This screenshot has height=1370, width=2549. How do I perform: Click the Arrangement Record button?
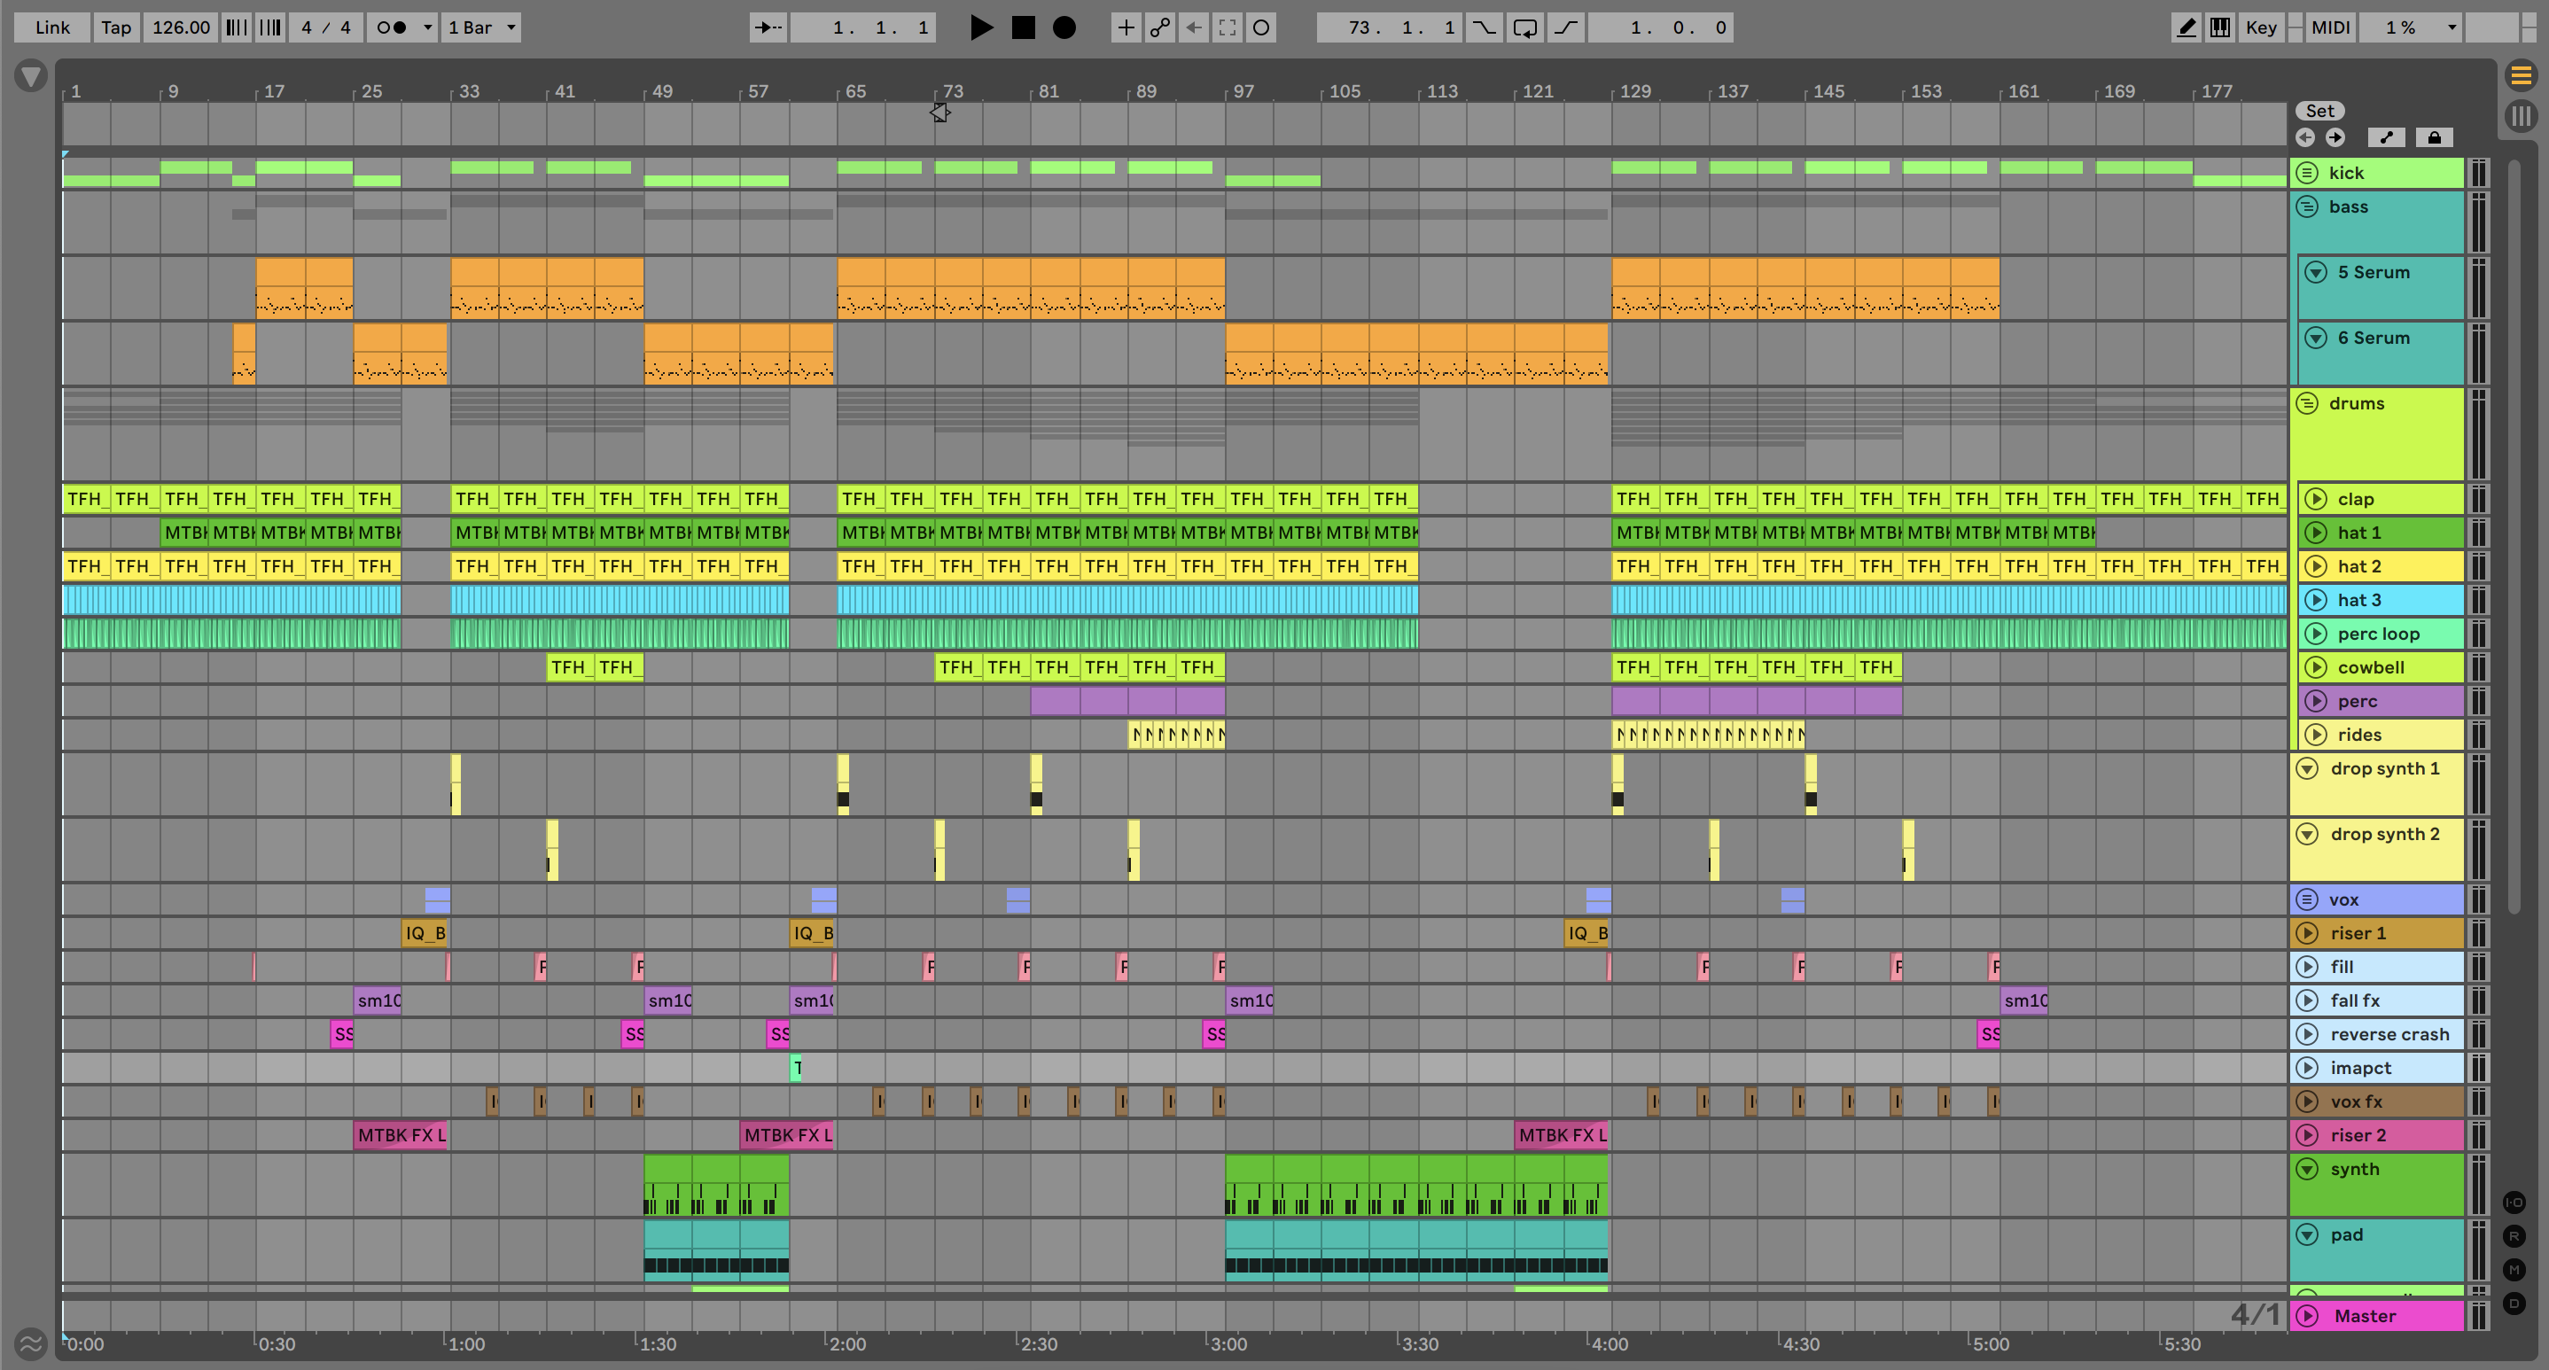(1064, 27)
